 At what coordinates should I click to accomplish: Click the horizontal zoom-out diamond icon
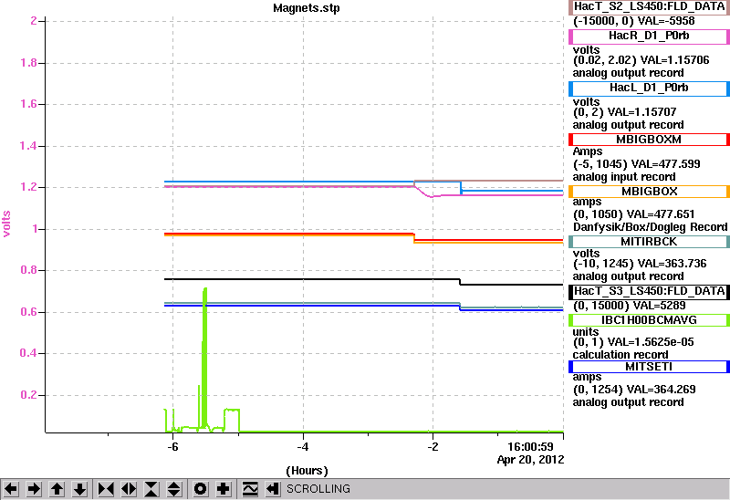click(x=129, y=489)
